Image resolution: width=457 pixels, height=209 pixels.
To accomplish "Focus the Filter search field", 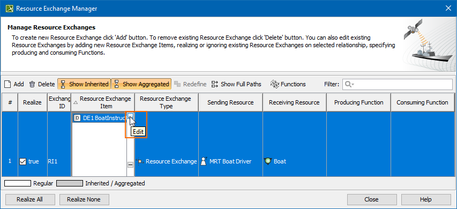I will tap(397, 84).
